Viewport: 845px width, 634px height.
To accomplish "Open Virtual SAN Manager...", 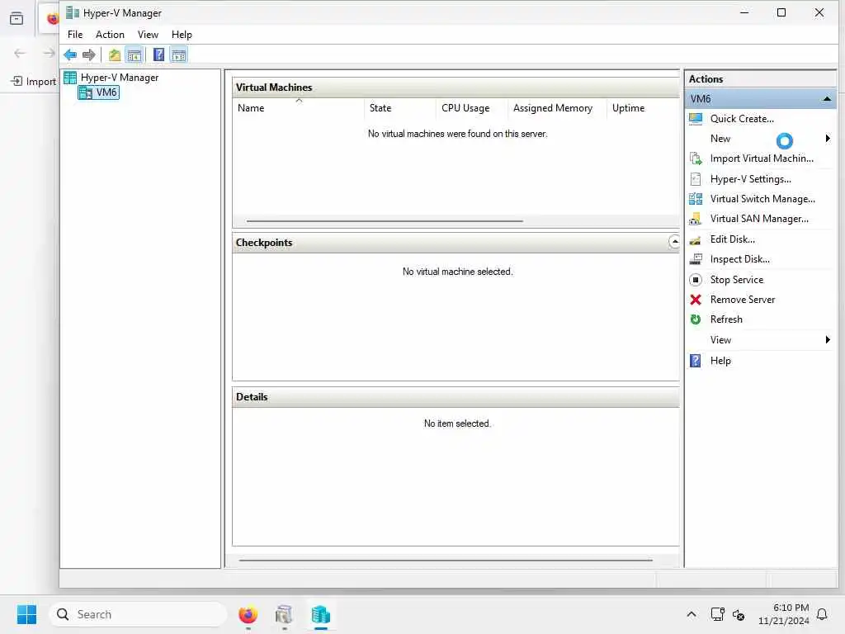I will (759, 219).
